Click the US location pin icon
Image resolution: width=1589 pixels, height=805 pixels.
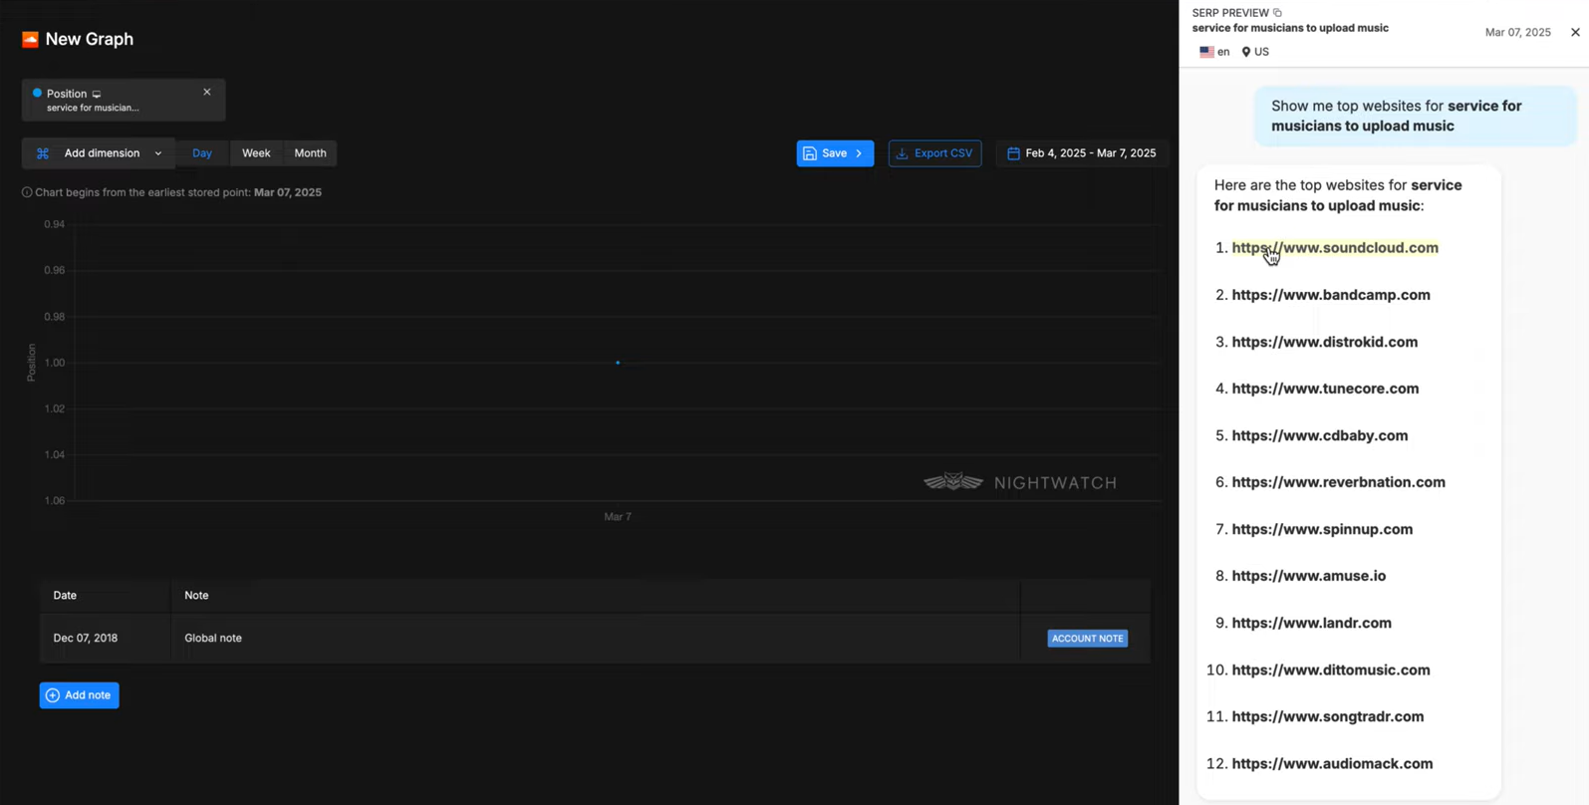tap(1245, 52)
